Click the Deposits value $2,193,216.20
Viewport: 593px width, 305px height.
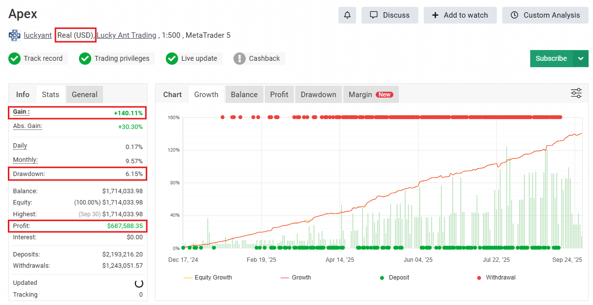(123, 254)
